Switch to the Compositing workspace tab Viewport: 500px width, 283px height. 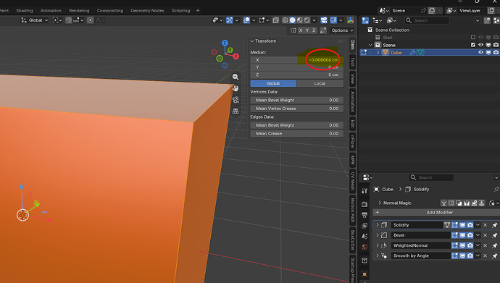(110, 11)
